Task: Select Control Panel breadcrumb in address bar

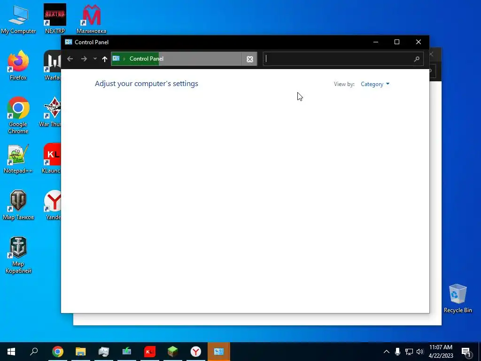Action: [x=147, y=59]
